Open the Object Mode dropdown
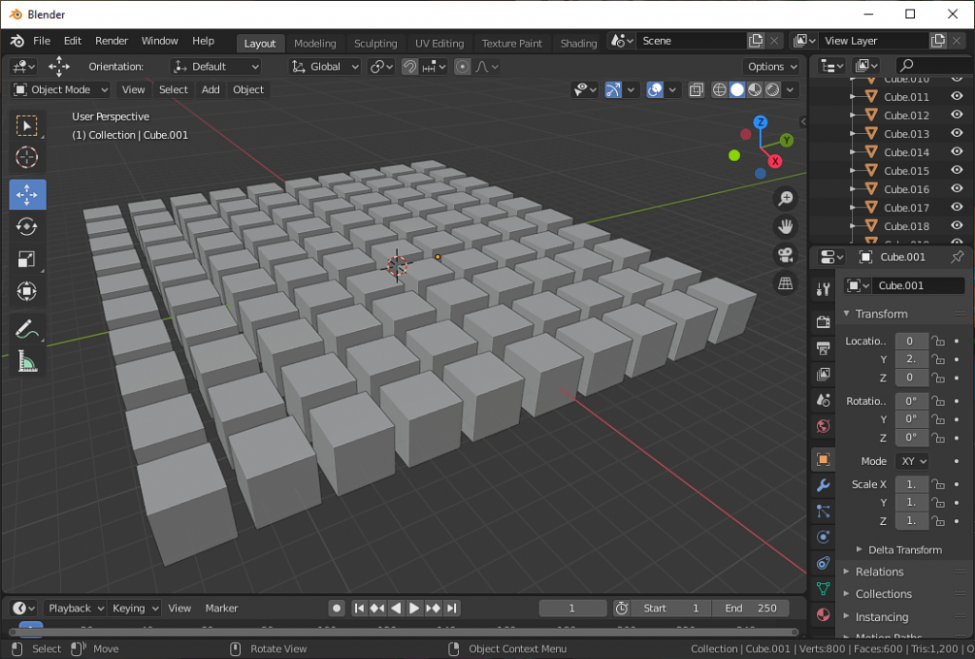 point(60,89)
